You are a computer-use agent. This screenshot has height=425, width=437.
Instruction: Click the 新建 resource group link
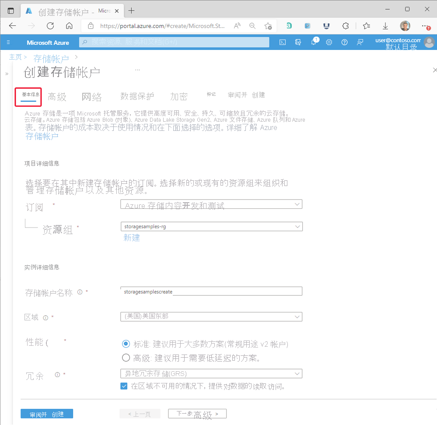pos(132,238)
